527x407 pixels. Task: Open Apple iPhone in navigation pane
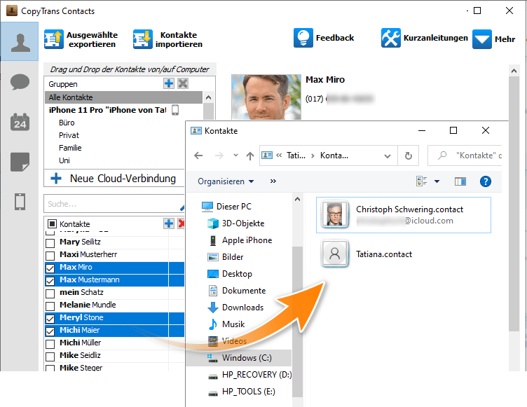pyautogui.click(x=240, y=240)
